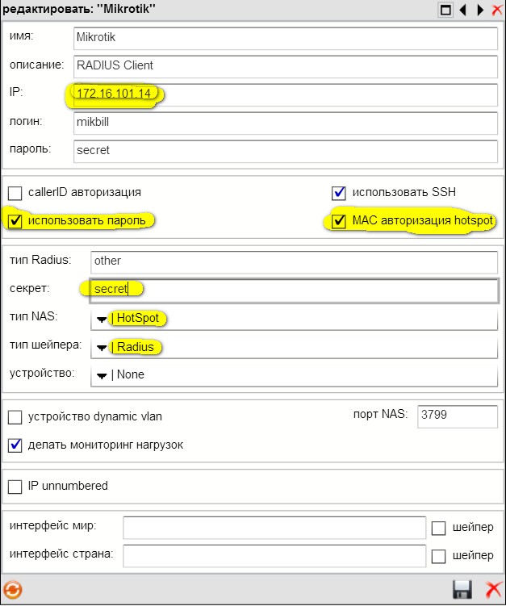Close the dialog with the title bar red X

pyautogui.click(x=496, y=10)
